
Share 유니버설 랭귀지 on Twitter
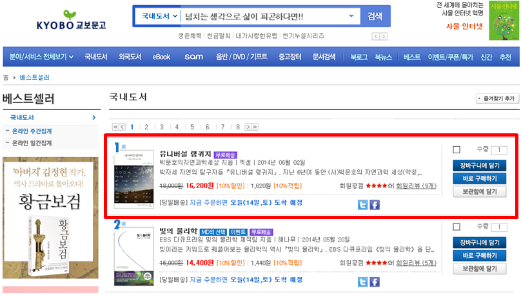(x=362, y=205)
